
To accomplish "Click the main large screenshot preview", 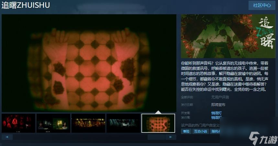I will 89,63.
